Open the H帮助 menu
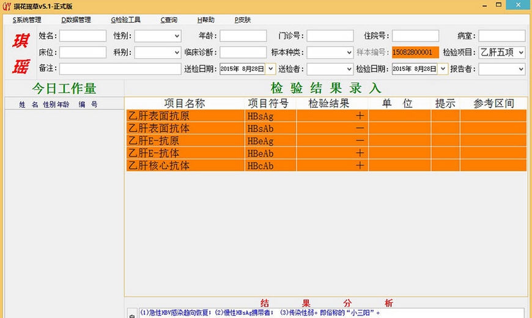Screen dimensions: 532x318 click(x=205, y=20)
